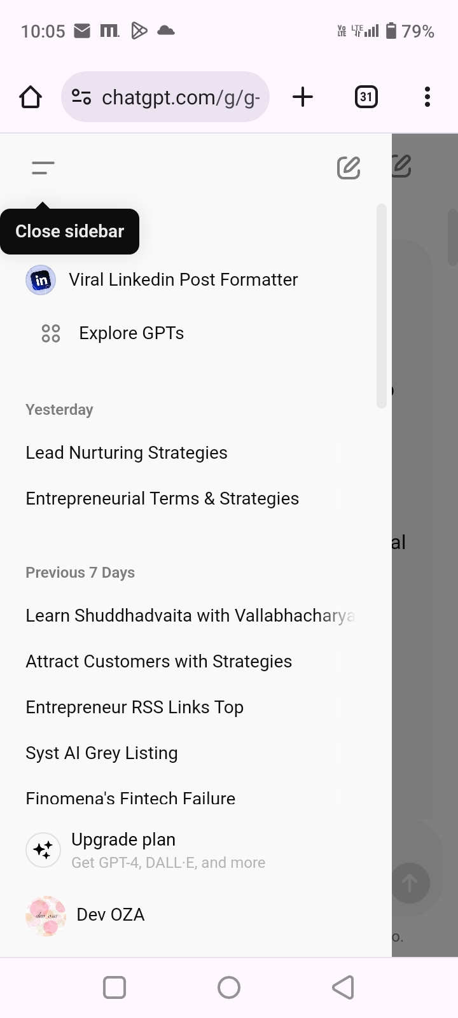Open Syst AI Grey Listing conversation

[x=102, y=753]
